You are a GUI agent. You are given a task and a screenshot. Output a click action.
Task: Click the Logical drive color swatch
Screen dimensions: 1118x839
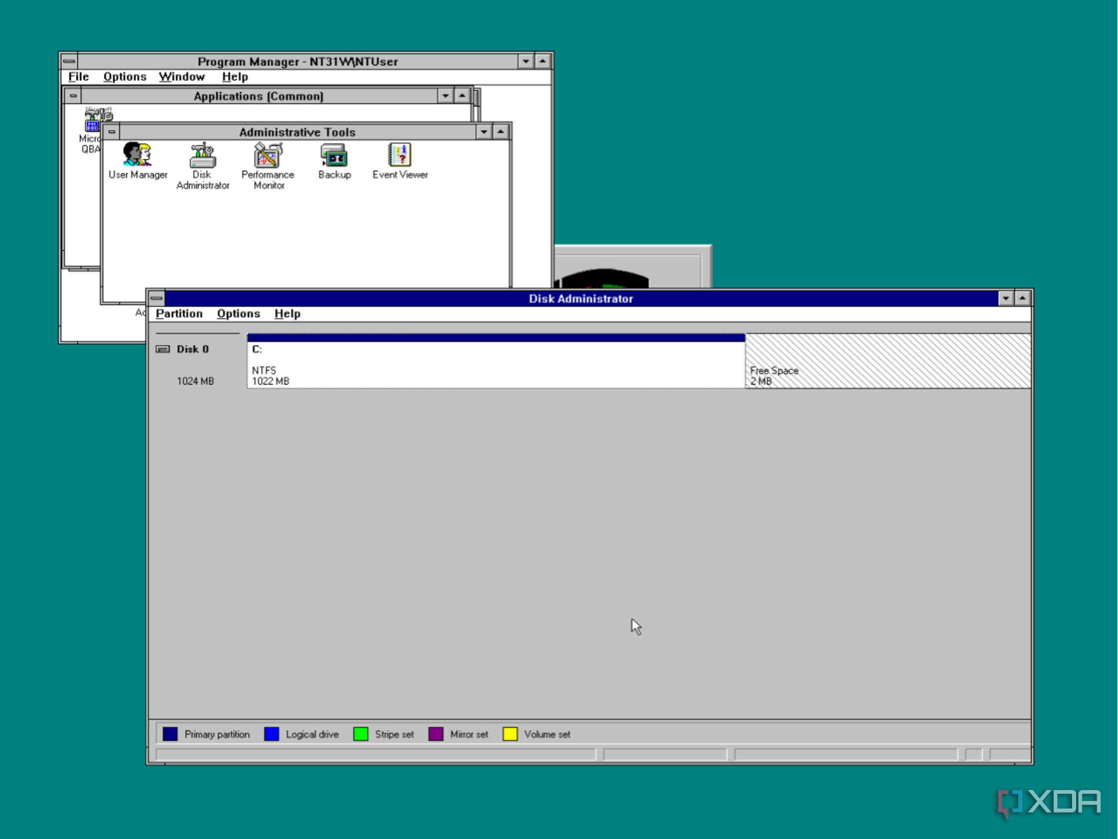coord(272,734)
